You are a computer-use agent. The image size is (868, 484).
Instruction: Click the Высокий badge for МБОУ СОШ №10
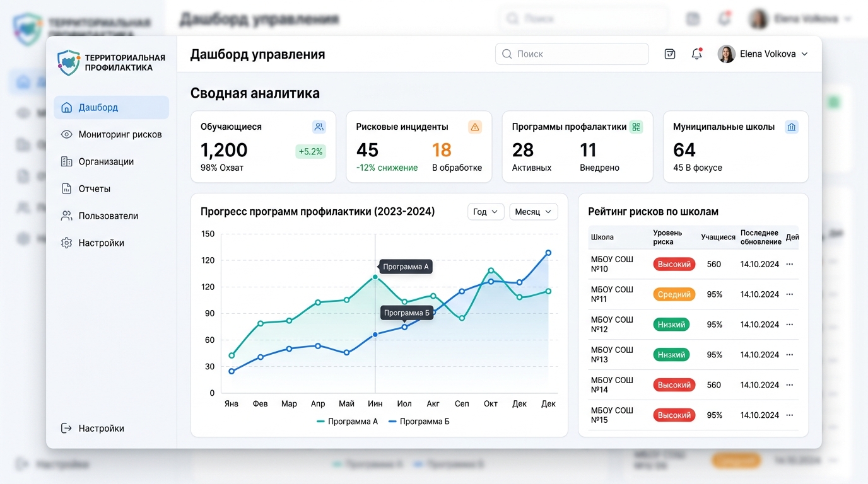click(x=674, y=264)
